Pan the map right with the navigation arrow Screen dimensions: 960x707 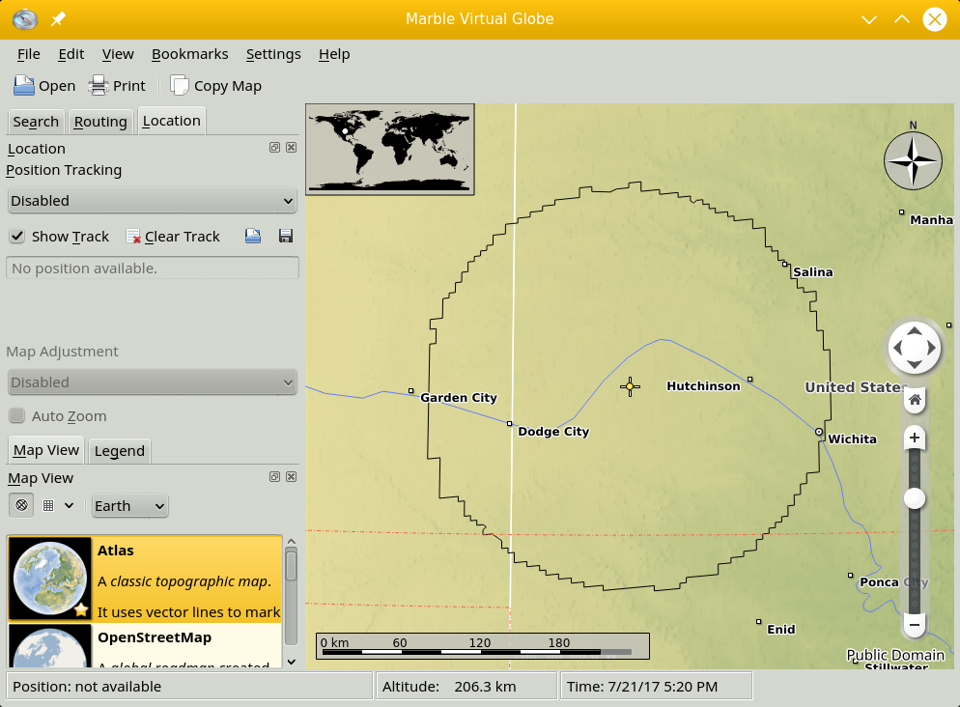pos(931,348)
